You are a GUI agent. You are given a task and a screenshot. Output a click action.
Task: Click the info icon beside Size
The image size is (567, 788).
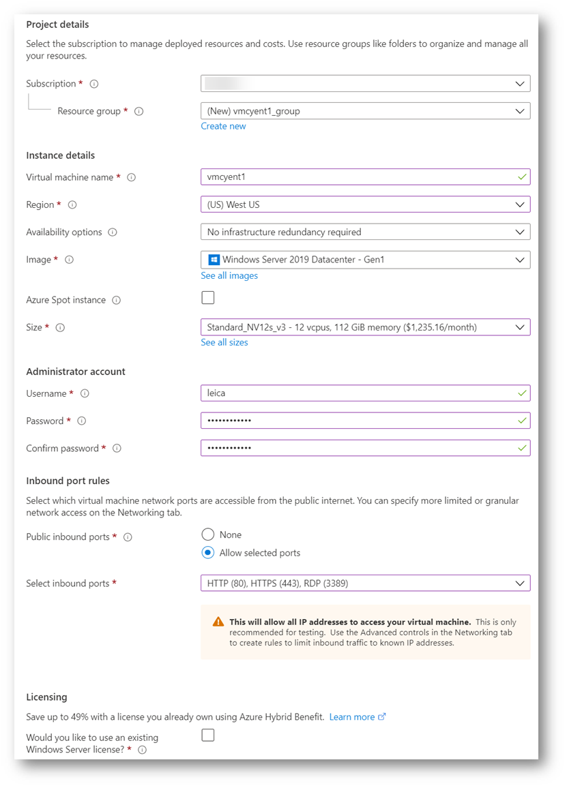pyautogui.click(x=61, y=327)
